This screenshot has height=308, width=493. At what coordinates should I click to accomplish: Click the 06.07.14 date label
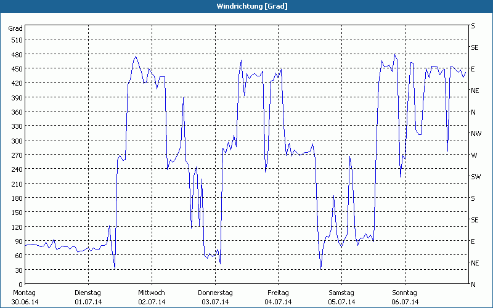pyautogui.click(x=405, y=302)
